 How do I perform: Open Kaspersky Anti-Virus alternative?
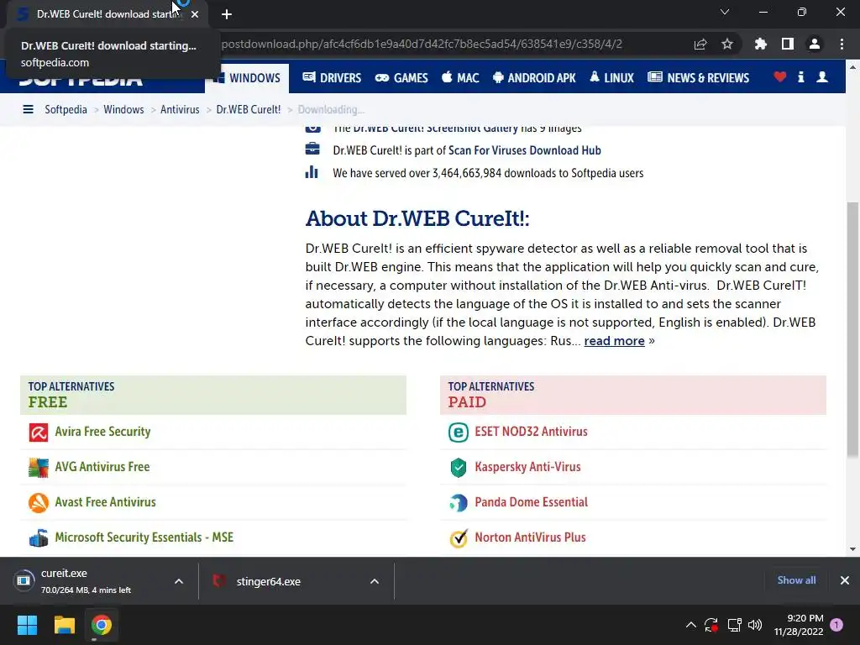point(527,467)
